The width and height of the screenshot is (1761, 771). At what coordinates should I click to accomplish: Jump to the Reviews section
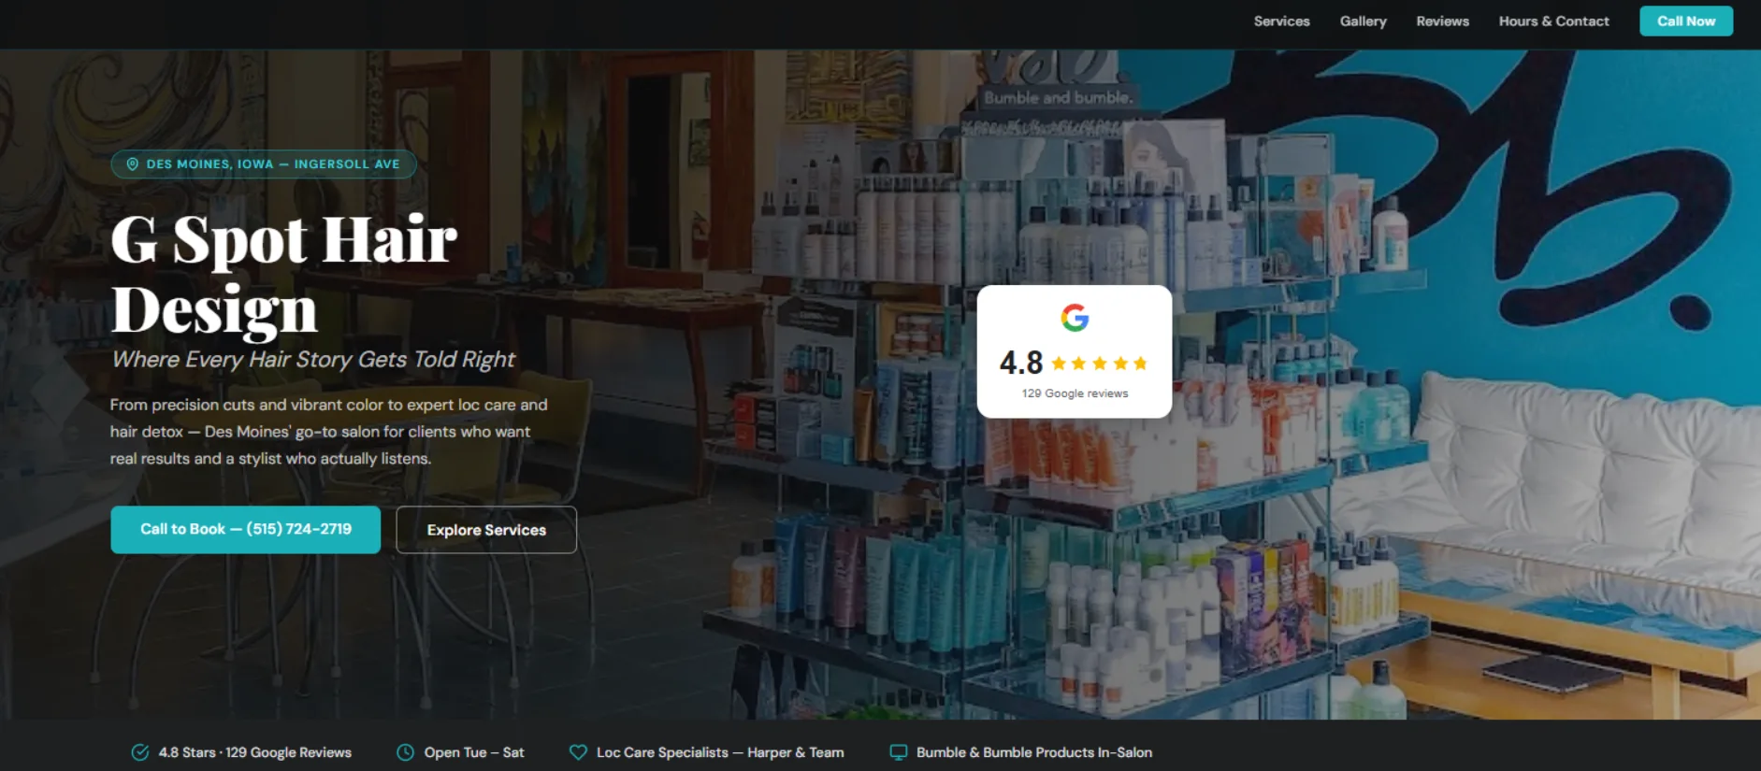(x=1442, y=21)
